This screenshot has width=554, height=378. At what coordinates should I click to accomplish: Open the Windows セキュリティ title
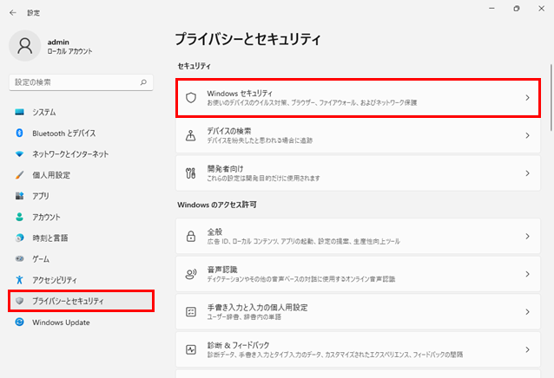tap(240, 94)
